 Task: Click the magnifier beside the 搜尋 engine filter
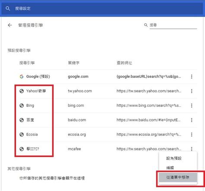[146, 25]
